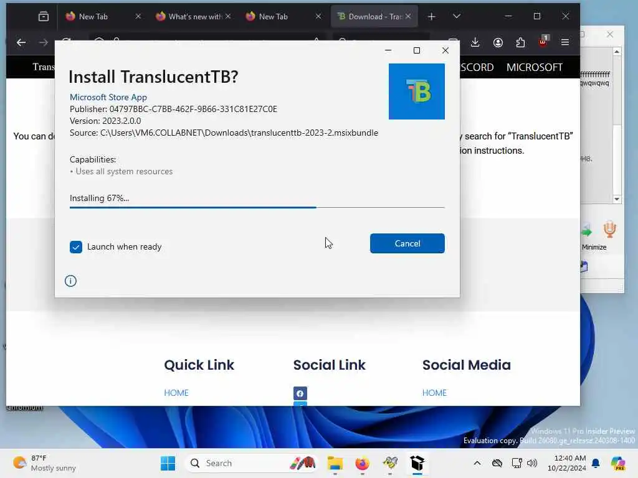Image resolution: width=638 pixels, height=478 pixels.
Task: Open the Facebook social link icon
Action: (x=300, y=393)
